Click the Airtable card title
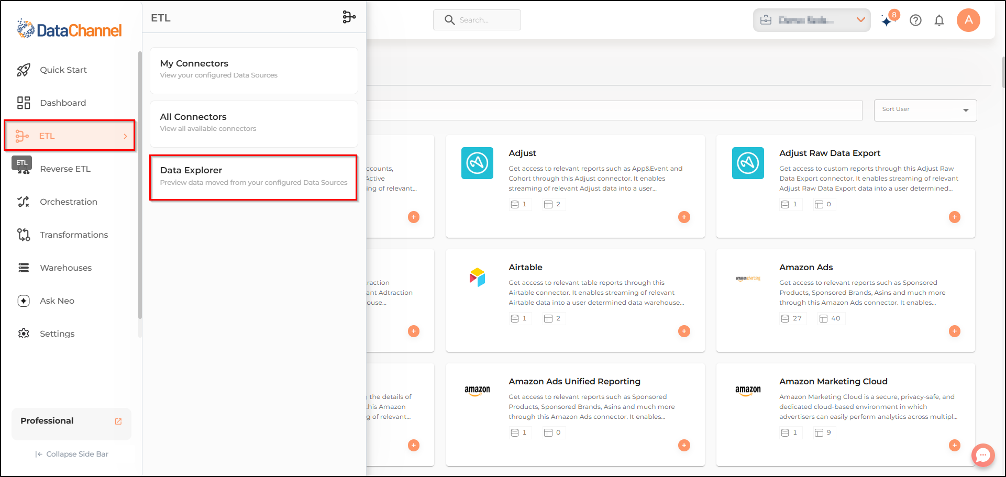The height and width of the screenshot is (477, 1006). point(525,267)
